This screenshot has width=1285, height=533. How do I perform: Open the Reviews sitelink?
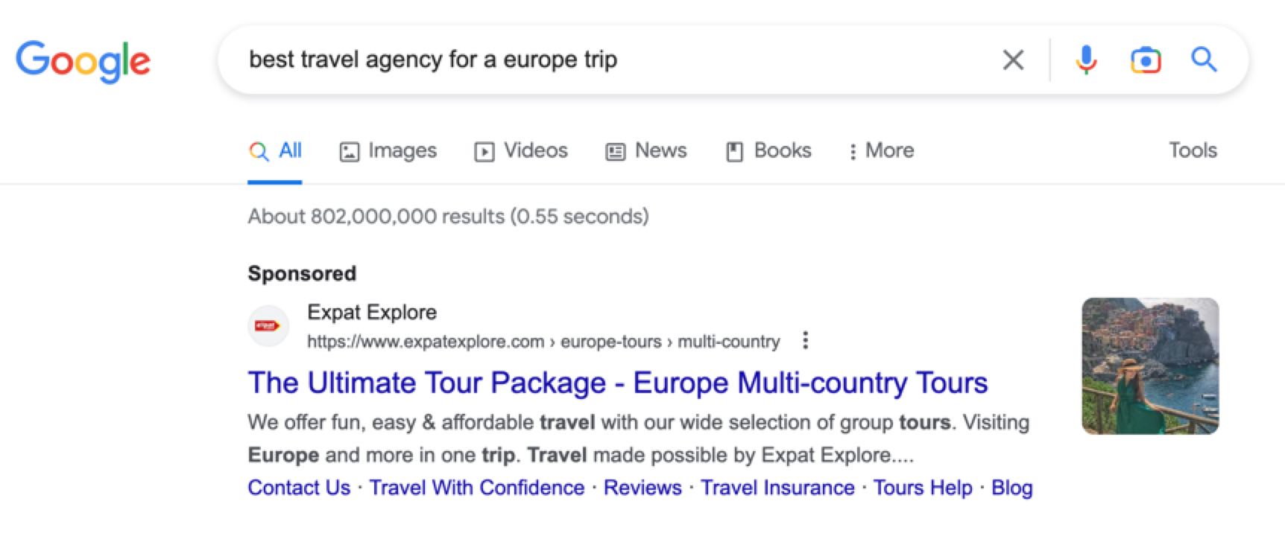642,488
